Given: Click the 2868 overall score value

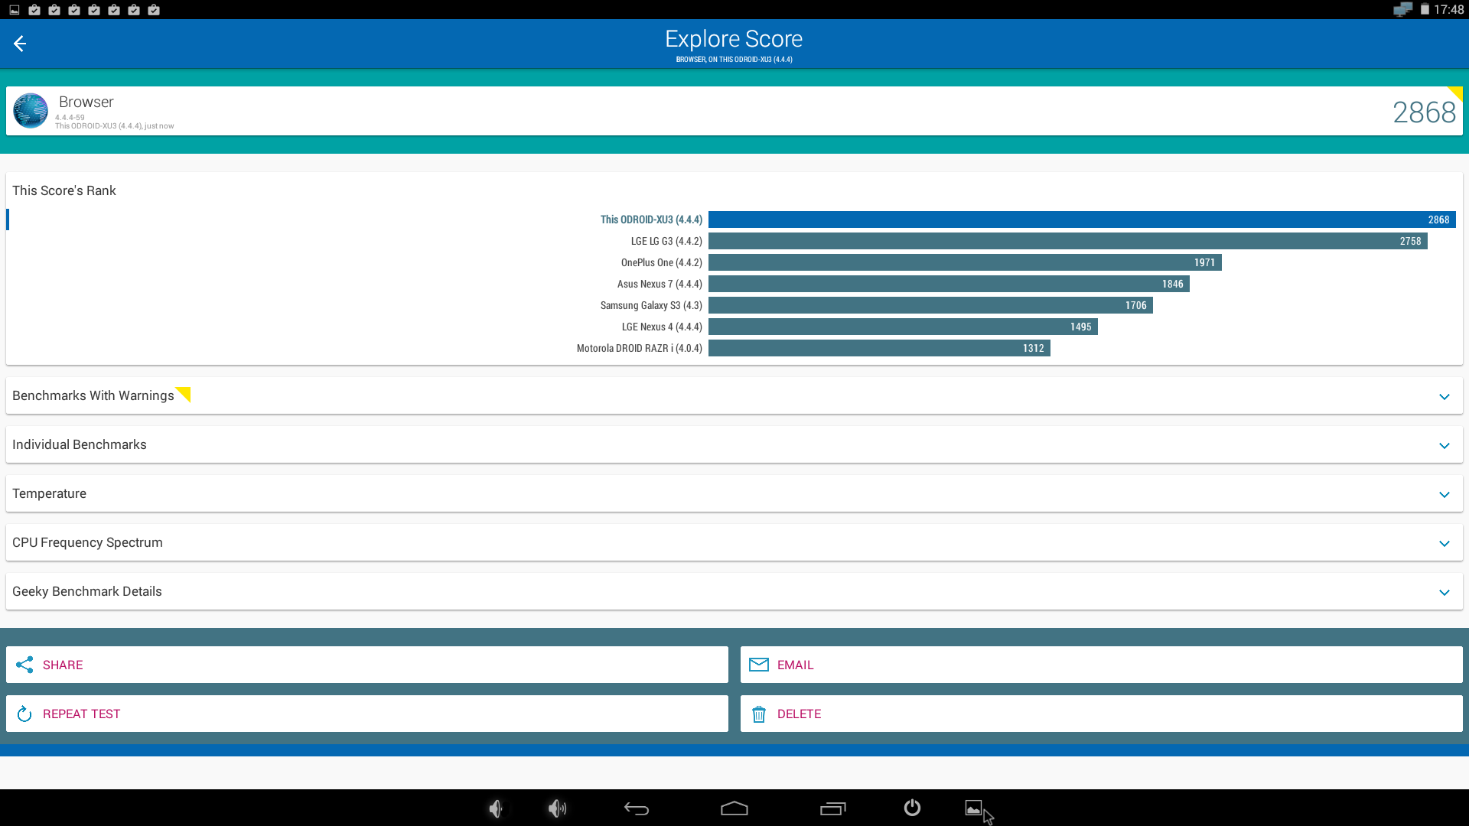Looking at the screenshot, I should [1424, 112].
